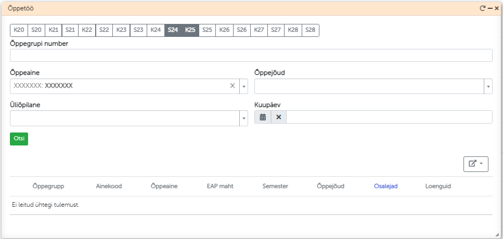Clear the date with the X icon
This screenshot has width=503, height=239.
click(278, 117)
